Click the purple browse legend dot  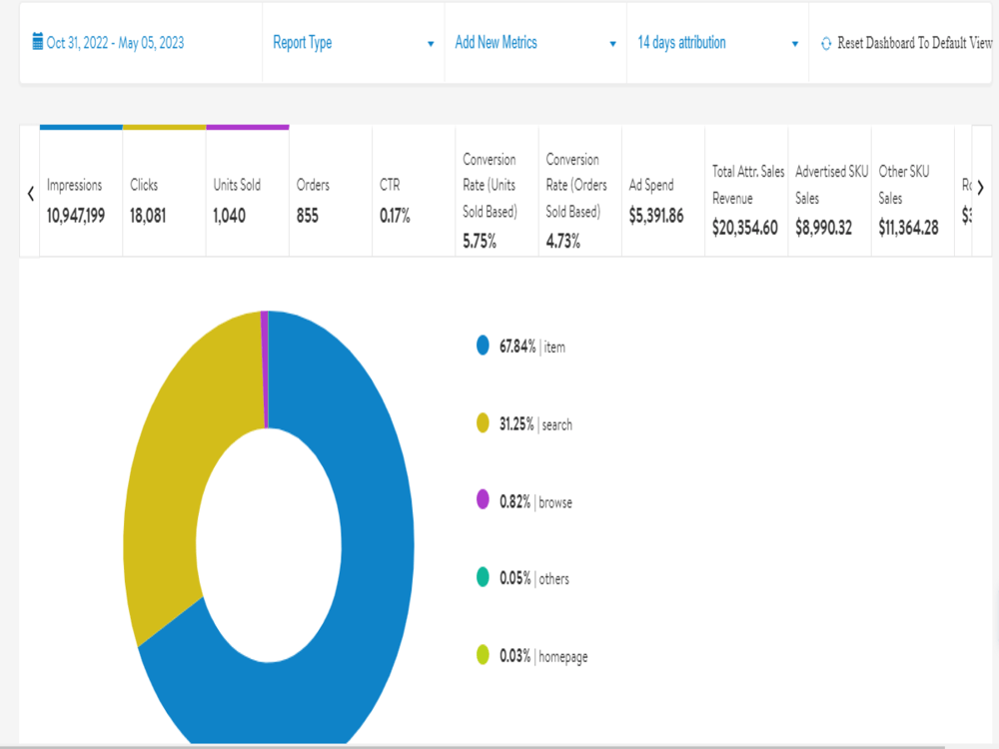(483, 499)
